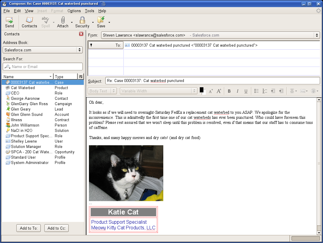The height and width of the screenshot is (243, 323).
Task: Click the text color swatch
Action: (x=202, y=90)
